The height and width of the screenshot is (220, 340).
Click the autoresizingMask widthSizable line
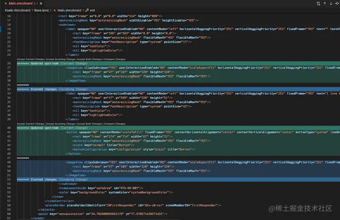pyautogui.click(x=128, y=20)
